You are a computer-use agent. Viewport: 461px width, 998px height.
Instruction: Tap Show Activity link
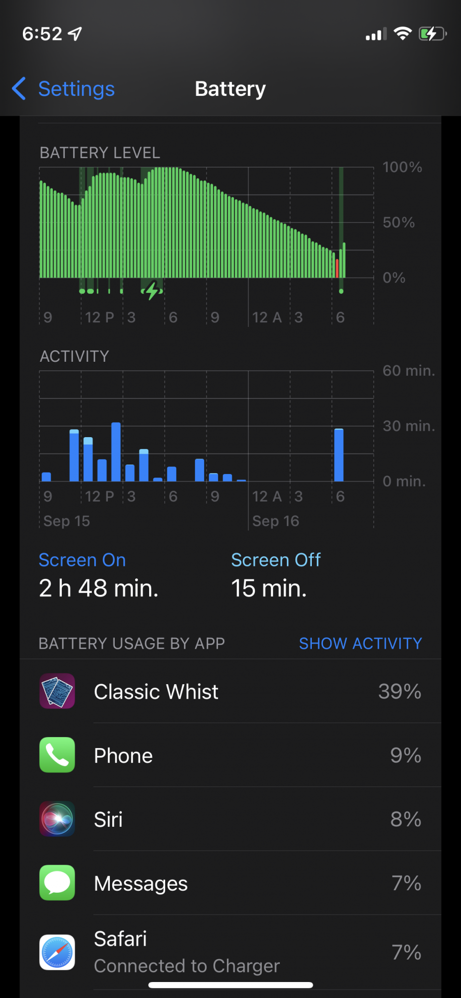(360, 643)
